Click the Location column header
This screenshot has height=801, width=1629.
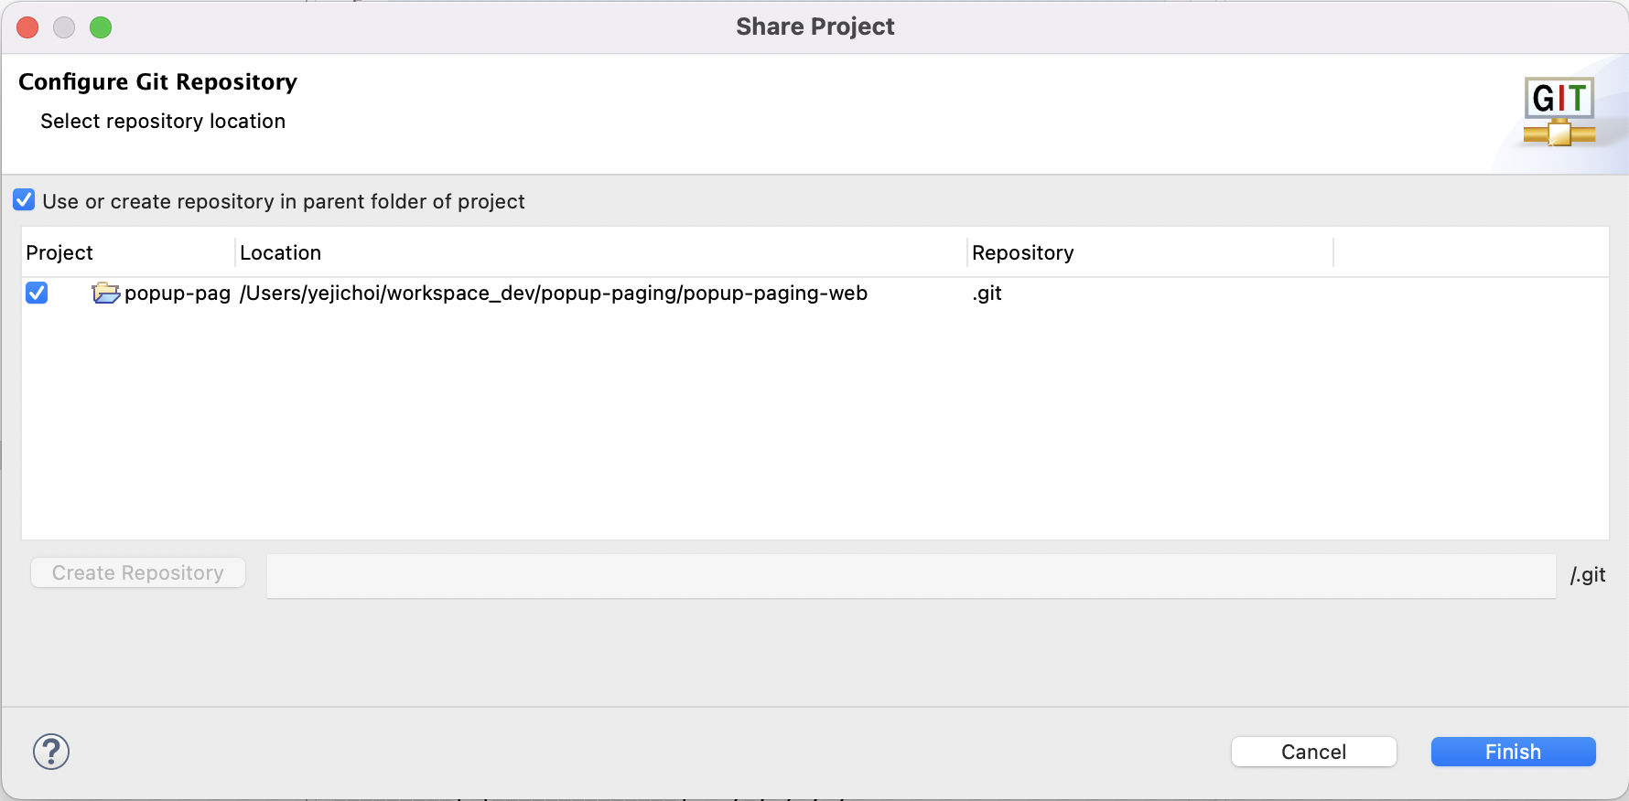[280, 252]
